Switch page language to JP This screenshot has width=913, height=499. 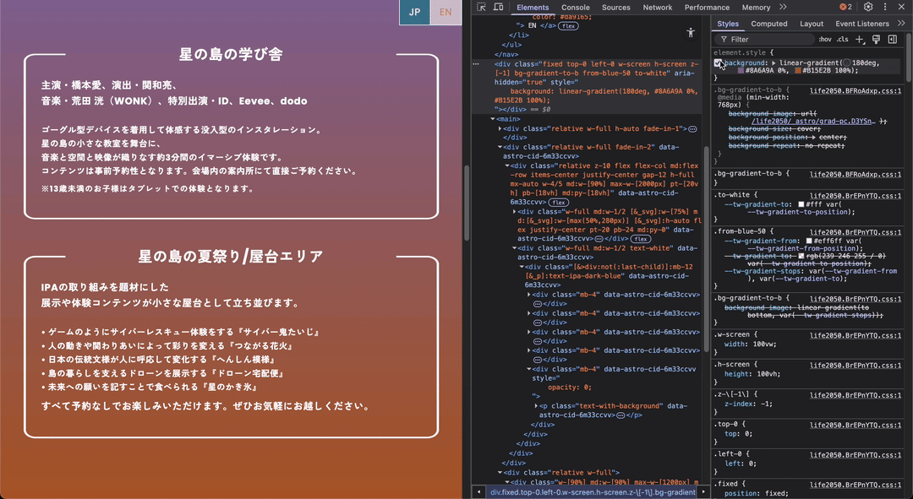414,12
